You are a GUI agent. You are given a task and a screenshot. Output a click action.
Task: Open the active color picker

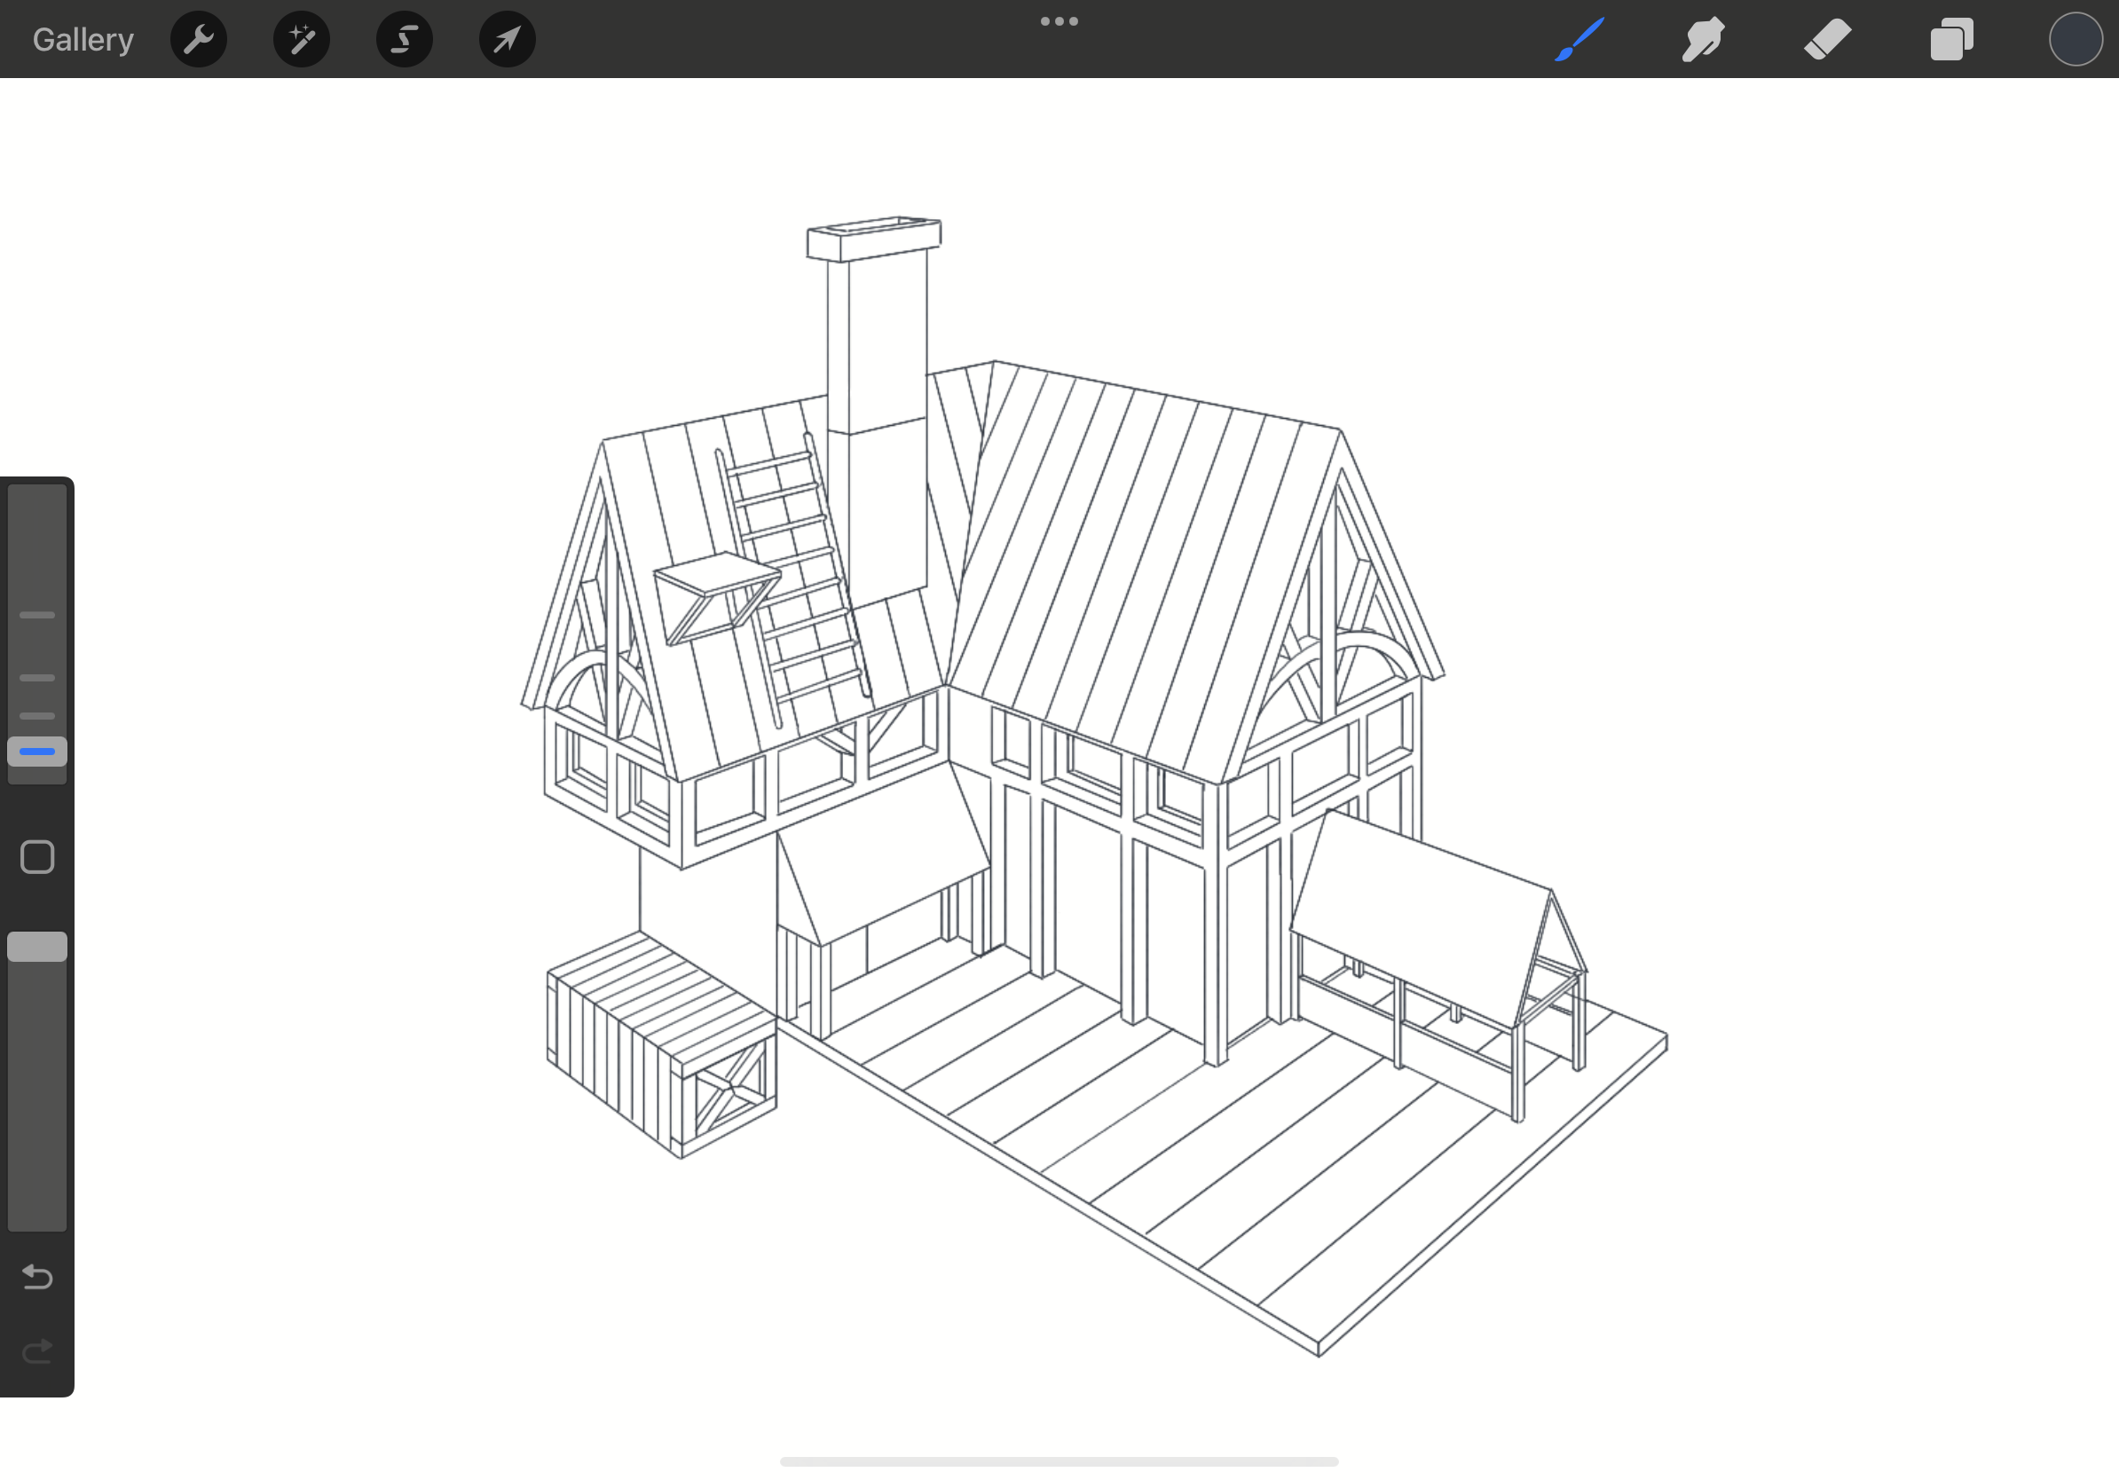pyautogui.click(x=2076, y=40)
